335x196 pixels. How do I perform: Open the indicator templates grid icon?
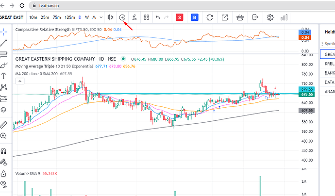point(146,17)
